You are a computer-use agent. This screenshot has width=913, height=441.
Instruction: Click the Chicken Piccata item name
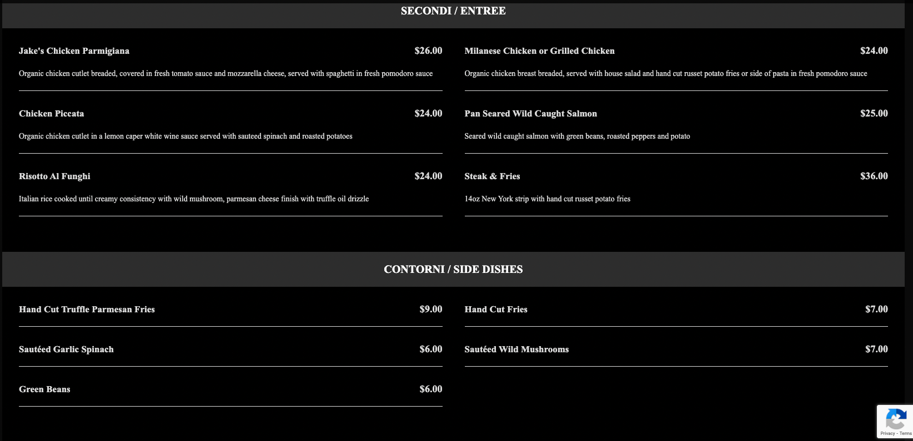[x=52, y=114]
